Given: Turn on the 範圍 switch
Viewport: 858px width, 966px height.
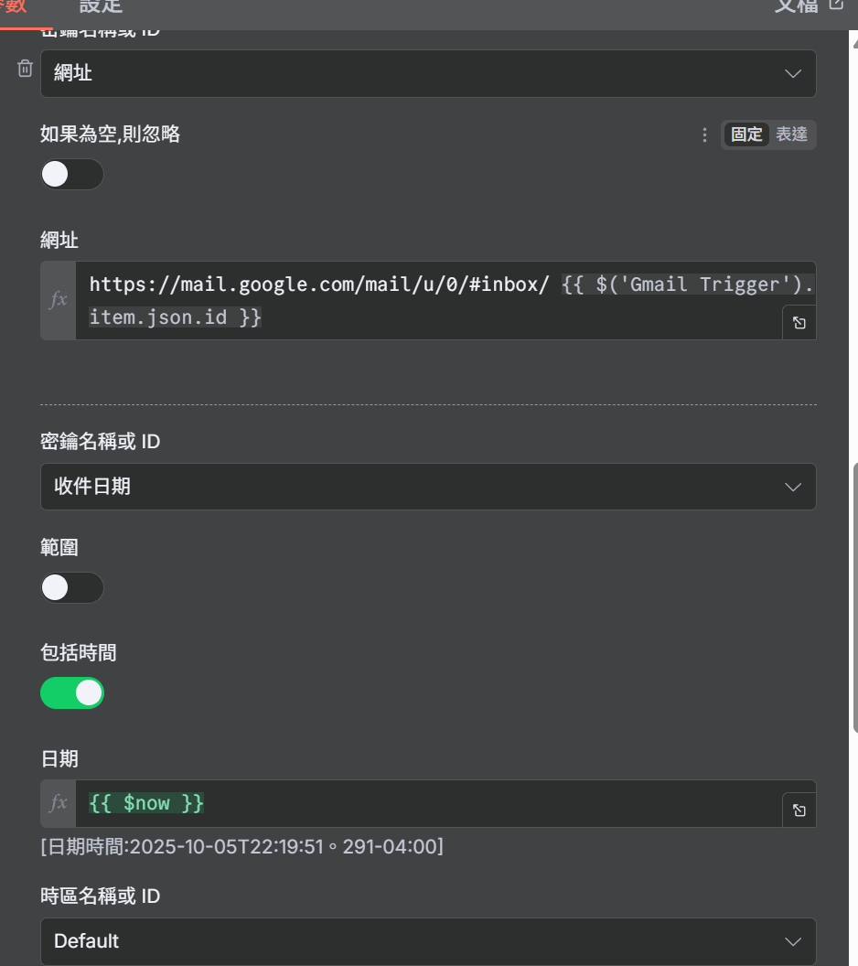Looking at the screenshot, I should [x=71, y=587].
